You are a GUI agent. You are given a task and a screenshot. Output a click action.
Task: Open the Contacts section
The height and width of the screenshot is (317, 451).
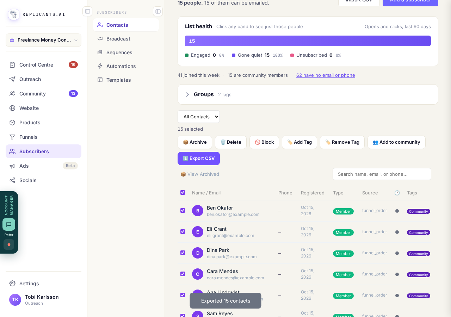point(126,25)
